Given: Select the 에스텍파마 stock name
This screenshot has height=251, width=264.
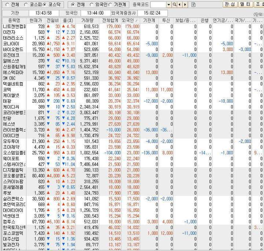Looking at the screenshot, I should tap(13, 72).
